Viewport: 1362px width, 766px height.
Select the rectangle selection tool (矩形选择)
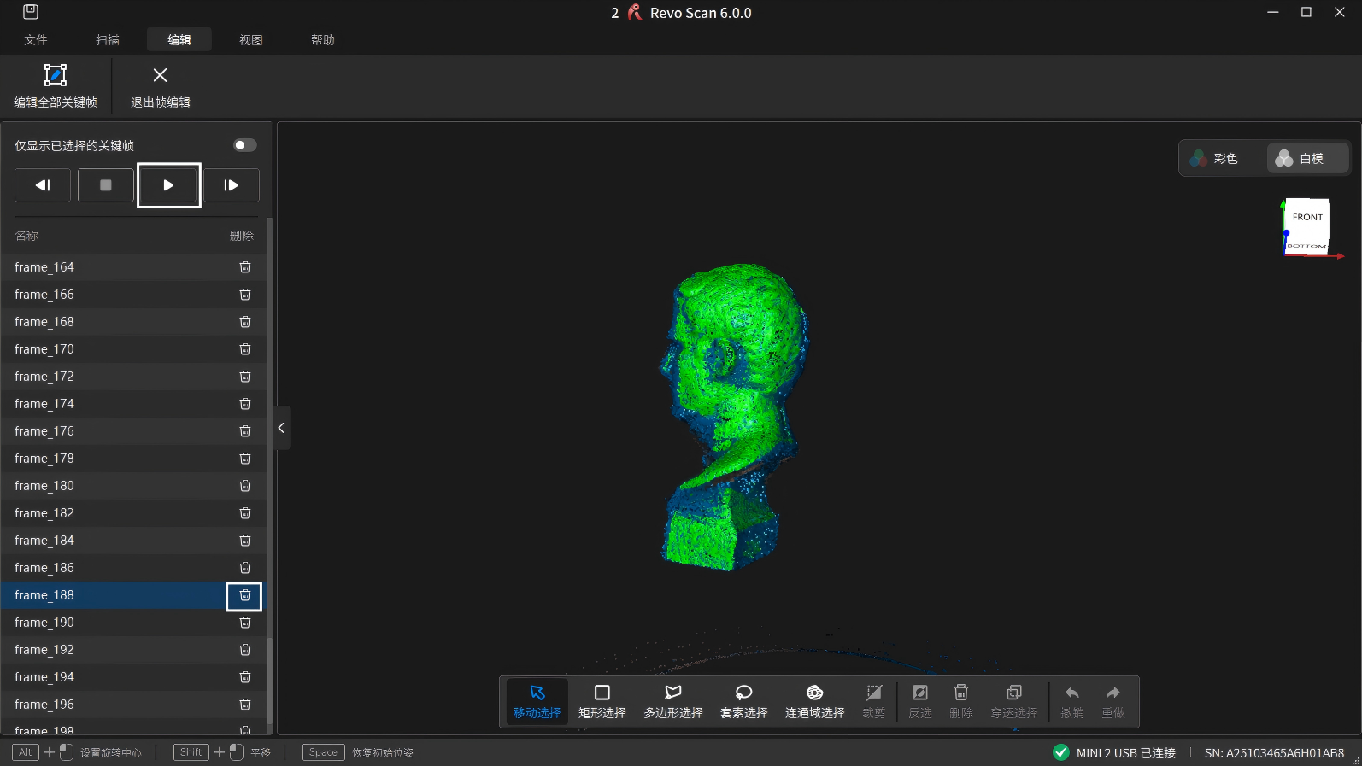pyautogui.click(x=602, y=701)
